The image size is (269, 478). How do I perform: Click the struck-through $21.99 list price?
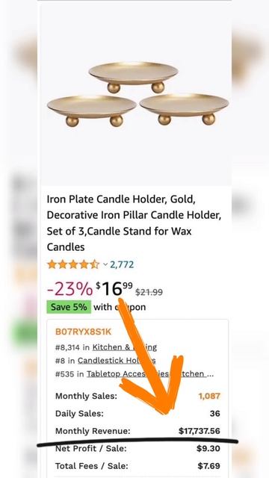coord(149,292)
